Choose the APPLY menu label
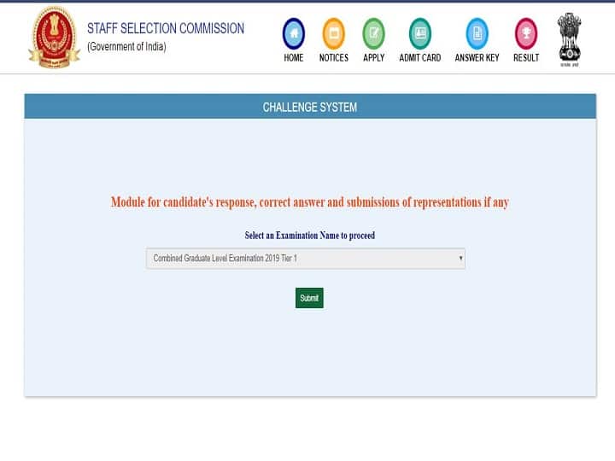The width and height of the screenshot is (615, 461). click(x=374, y=58)
